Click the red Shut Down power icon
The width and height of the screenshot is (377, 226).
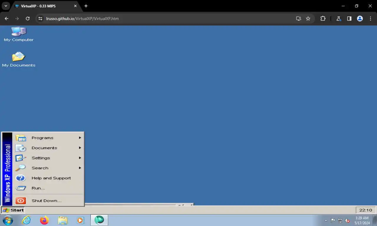[21, 201]
